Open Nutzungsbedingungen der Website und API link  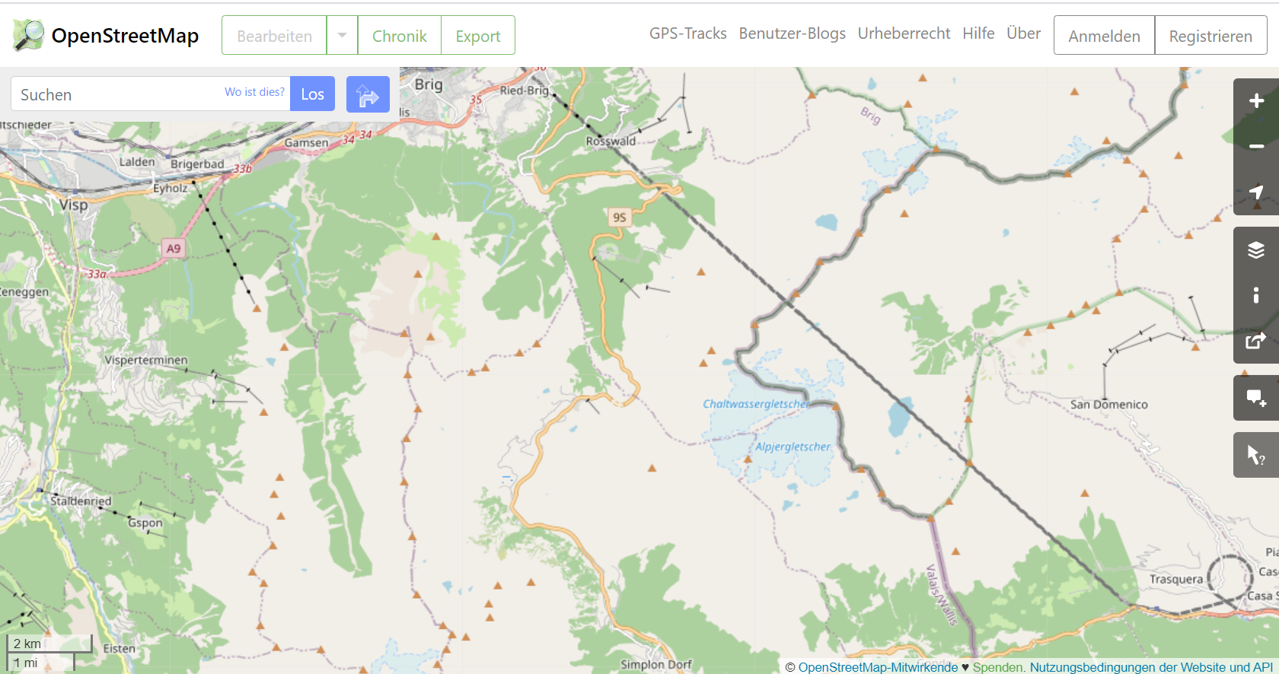click(x=1151, y=667)
